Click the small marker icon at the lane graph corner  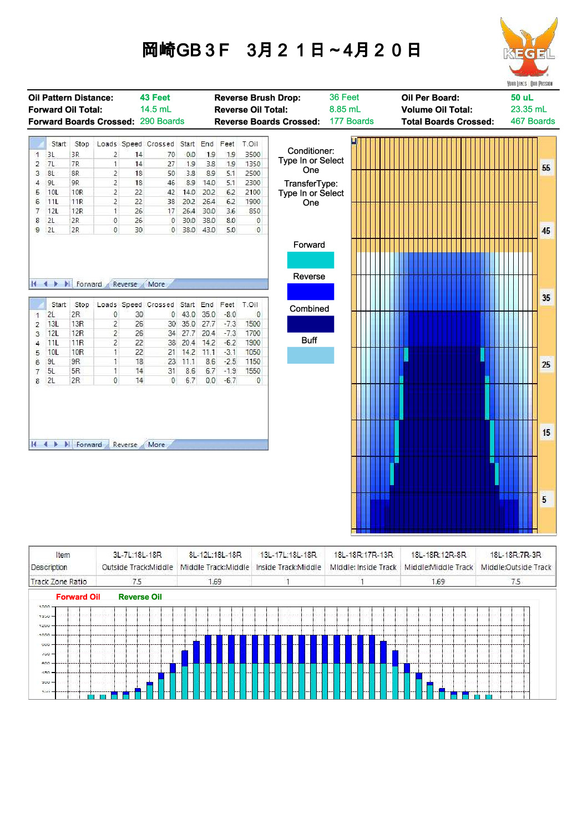click(354, 141)
